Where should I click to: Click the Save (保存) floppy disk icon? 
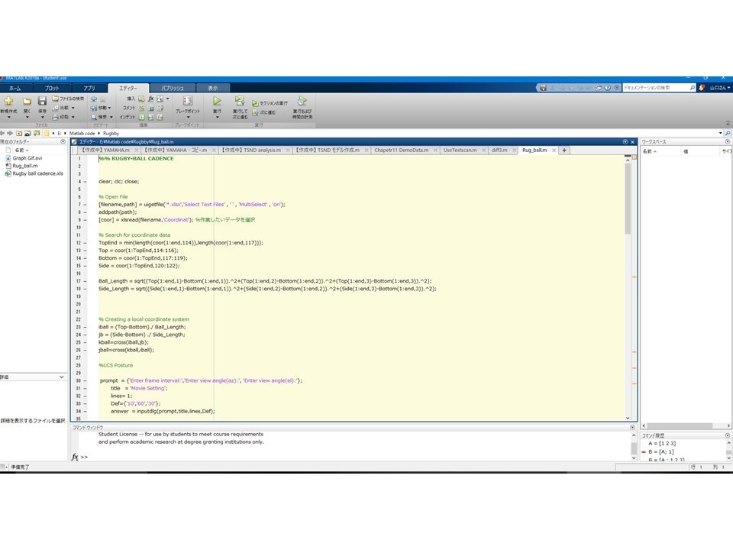[x=42, y=101]
